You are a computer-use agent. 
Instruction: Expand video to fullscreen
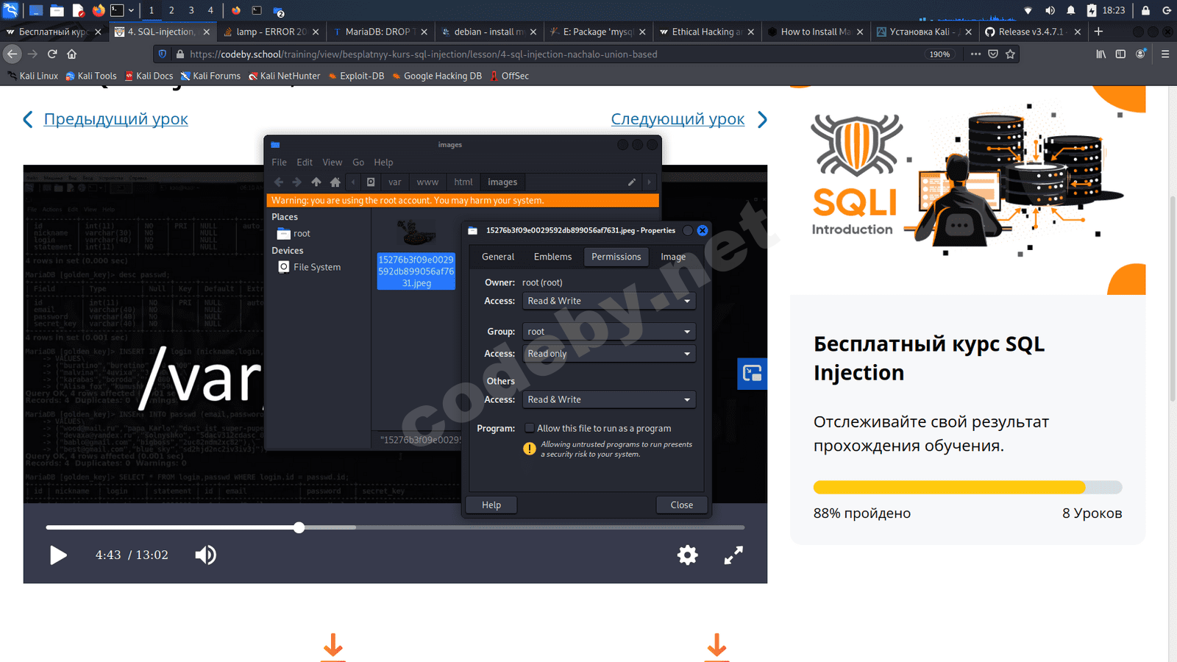[733, 555]
